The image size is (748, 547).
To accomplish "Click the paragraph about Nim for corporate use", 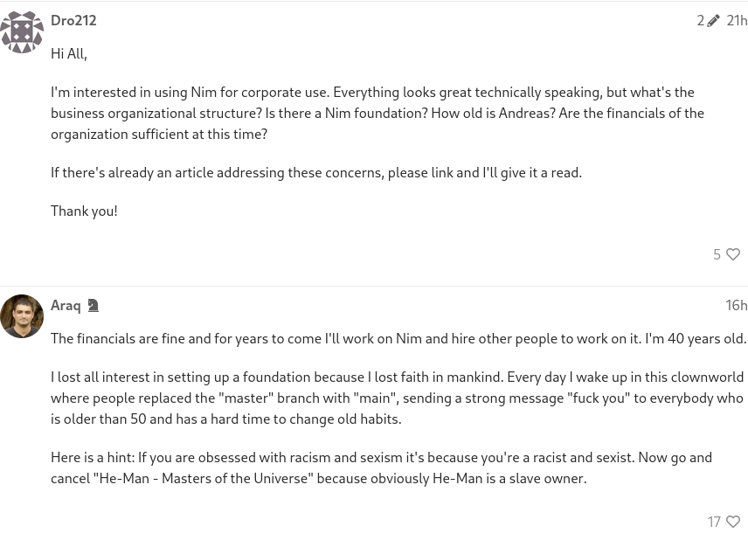I will coord(377,113).
